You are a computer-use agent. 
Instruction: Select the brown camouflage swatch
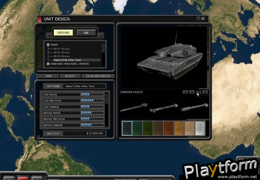coord(158,128)
